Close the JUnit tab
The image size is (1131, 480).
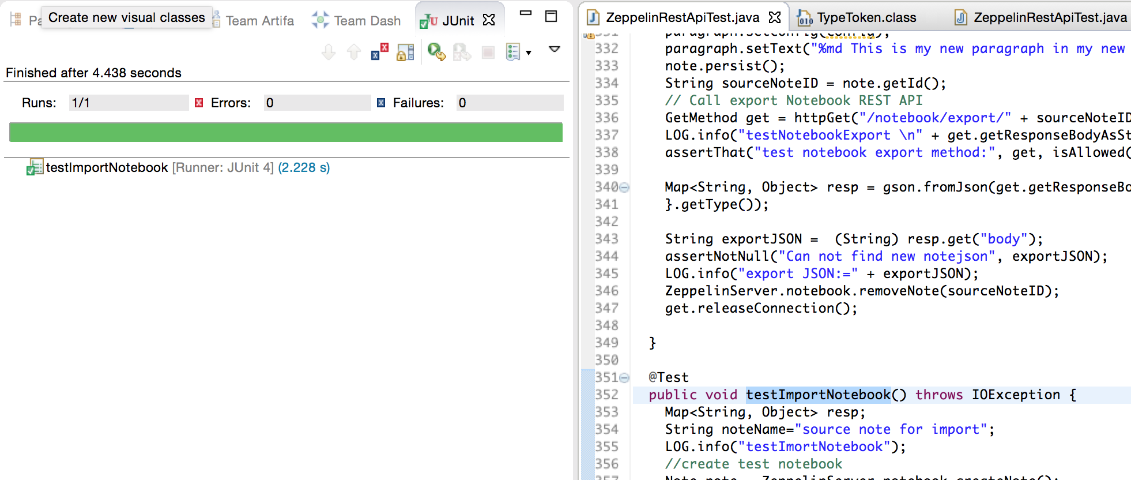click(x=489, y=20)
